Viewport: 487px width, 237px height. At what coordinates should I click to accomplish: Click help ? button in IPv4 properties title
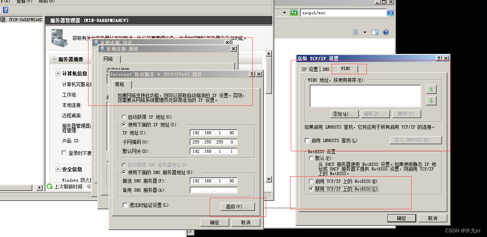(252, 74)
